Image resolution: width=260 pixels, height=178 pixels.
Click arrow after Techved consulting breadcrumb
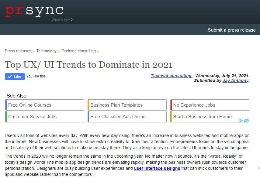[x=98, y=52]
